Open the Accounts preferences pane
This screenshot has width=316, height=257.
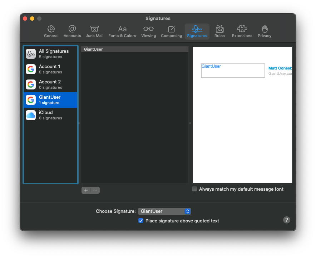click(72, 31)
